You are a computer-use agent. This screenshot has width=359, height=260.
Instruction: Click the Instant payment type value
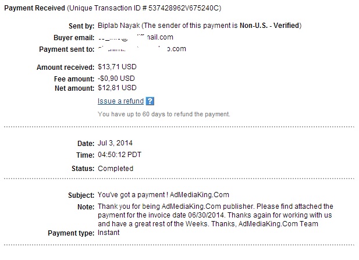(x=109, y=233)
